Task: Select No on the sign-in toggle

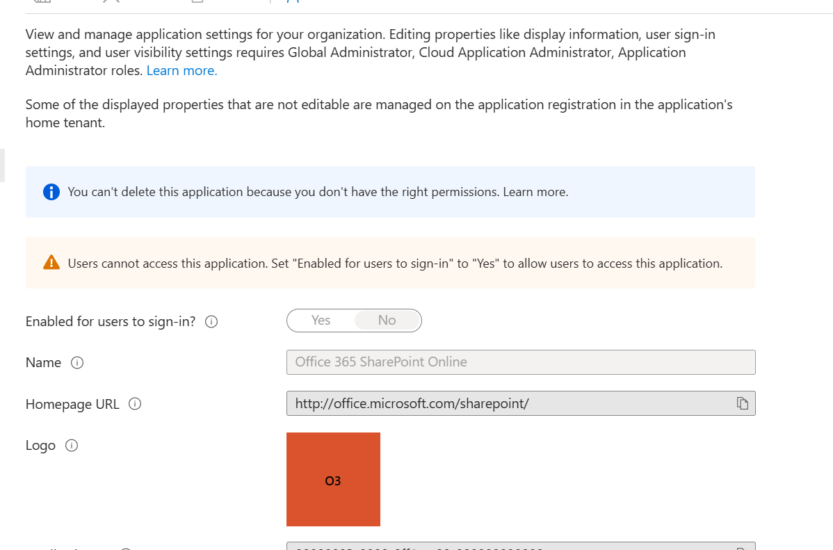Action: pos(387,320)
